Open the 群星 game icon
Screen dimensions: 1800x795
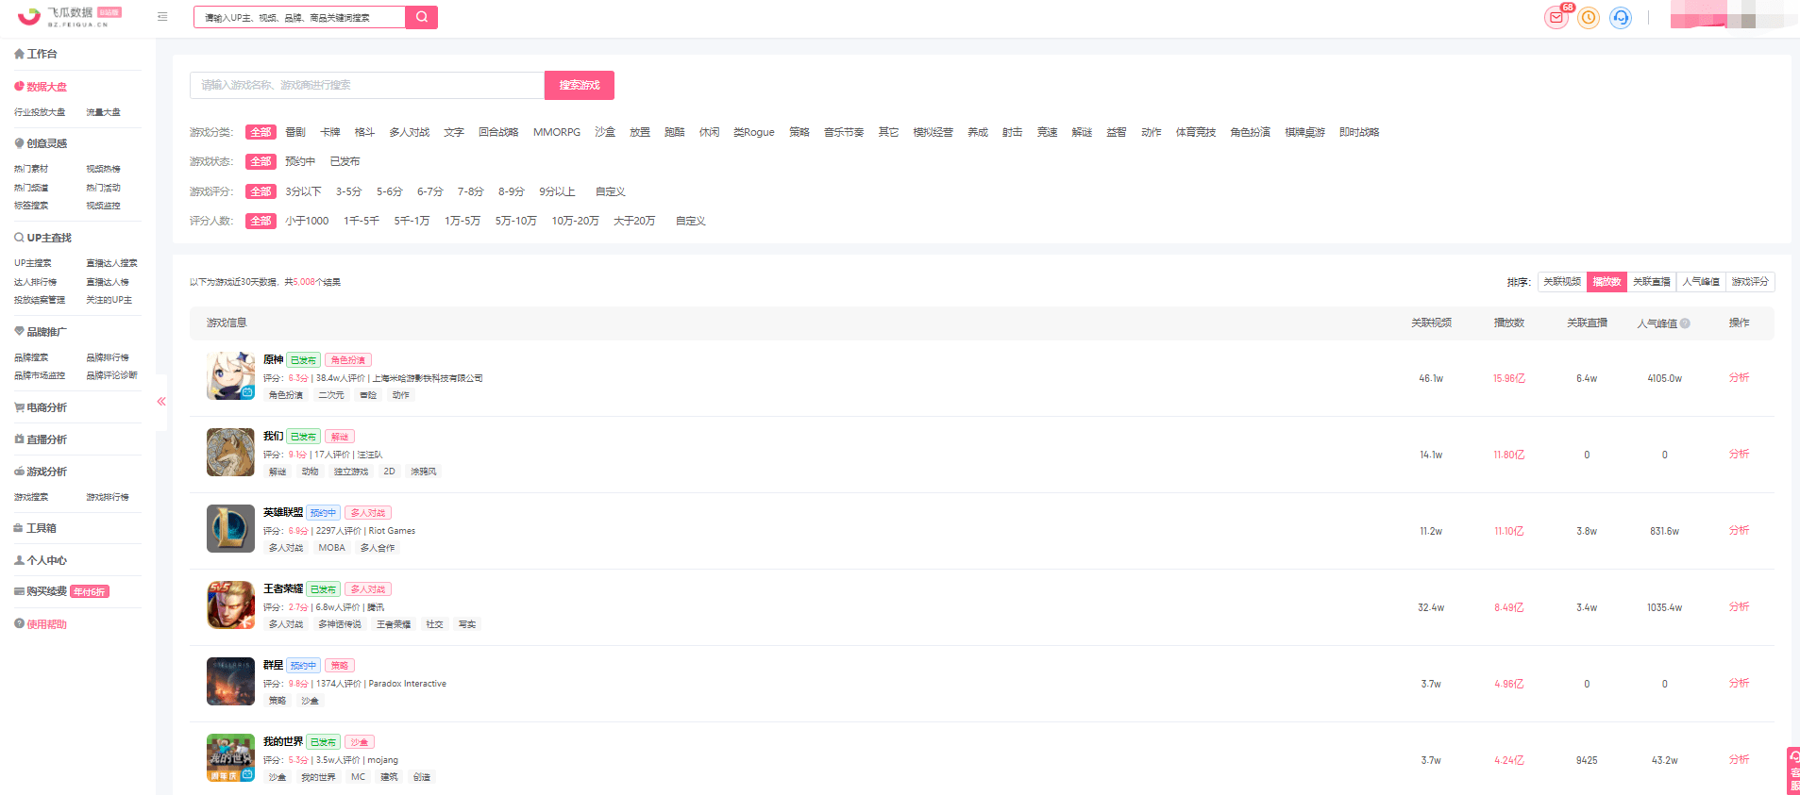(x=230, y=681)
